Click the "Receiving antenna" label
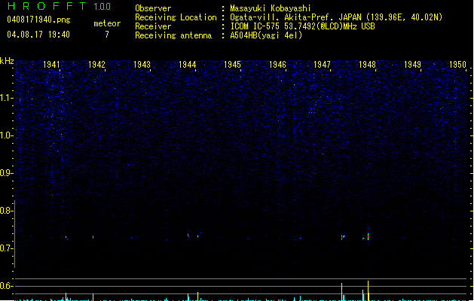The width and height of the screenshot is (474, 301). [x=173, y=35]
